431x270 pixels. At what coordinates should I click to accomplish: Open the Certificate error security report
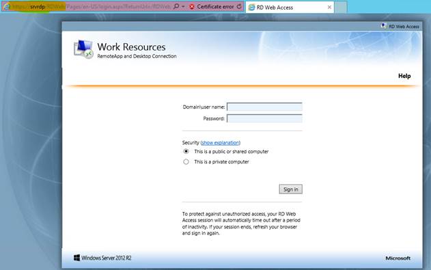click(x=215, y=7)
